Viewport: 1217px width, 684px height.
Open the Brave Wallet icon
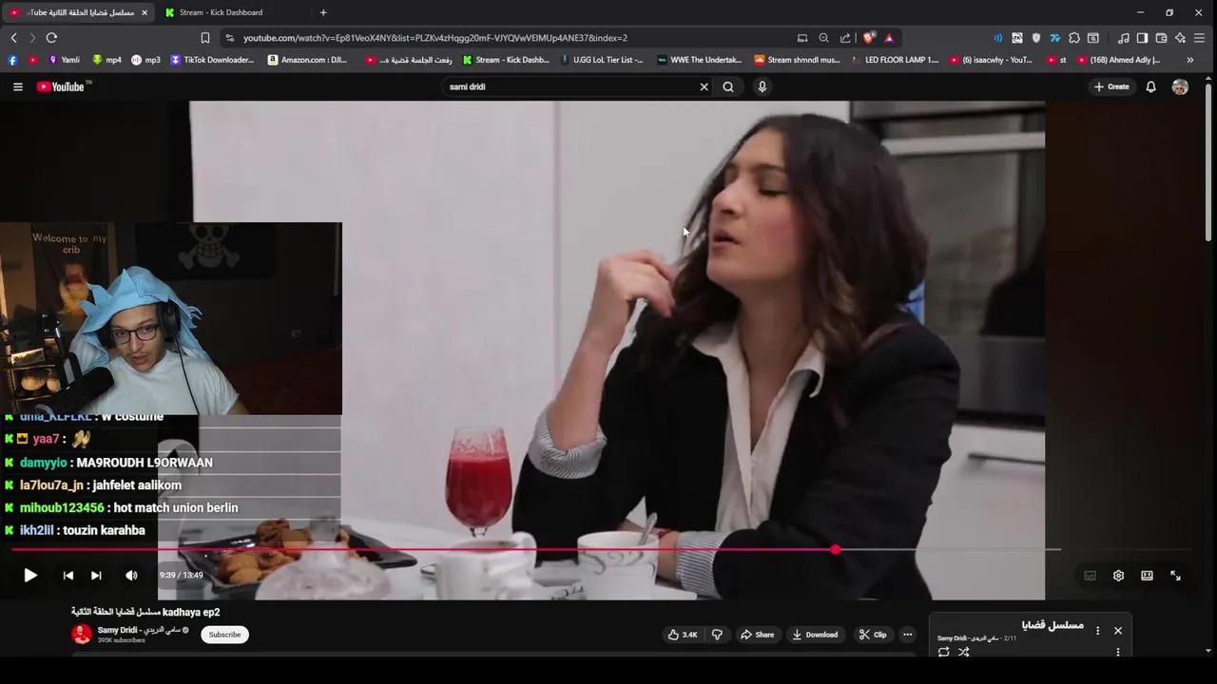point(1161,38)
